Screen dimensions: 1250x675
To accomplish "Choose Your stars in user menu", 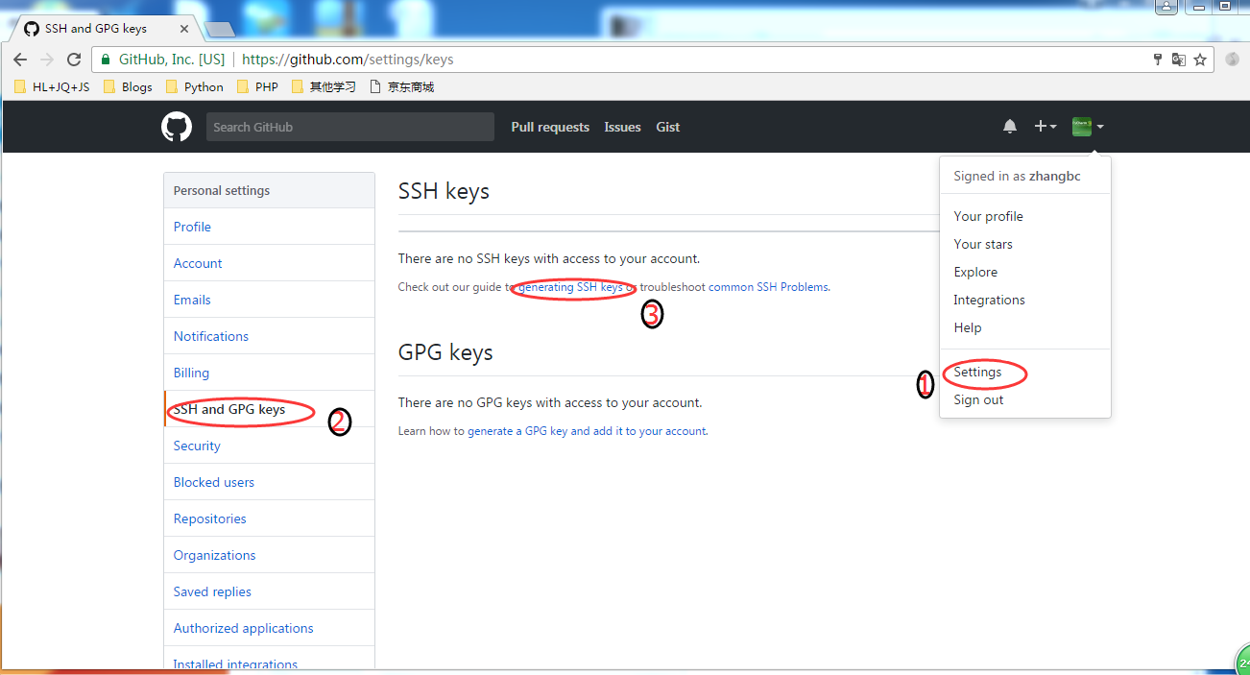I will pyautogui.click(x=1025, y=244).
